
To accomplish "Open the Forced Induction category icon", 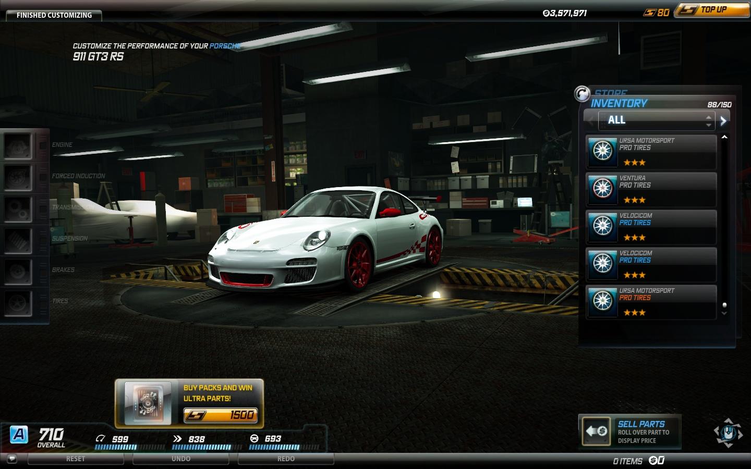I will 18,177.
